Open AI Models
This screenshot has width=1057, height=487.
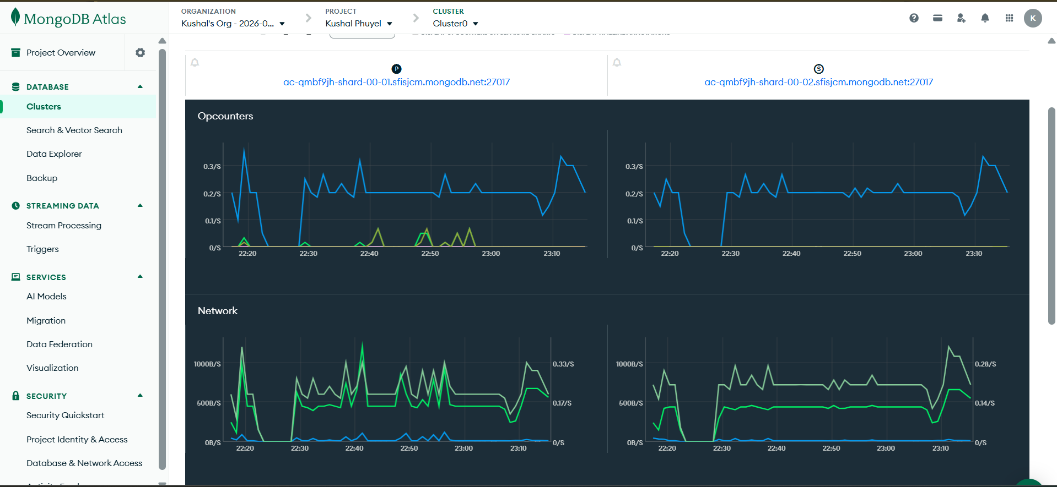point(46,297)
